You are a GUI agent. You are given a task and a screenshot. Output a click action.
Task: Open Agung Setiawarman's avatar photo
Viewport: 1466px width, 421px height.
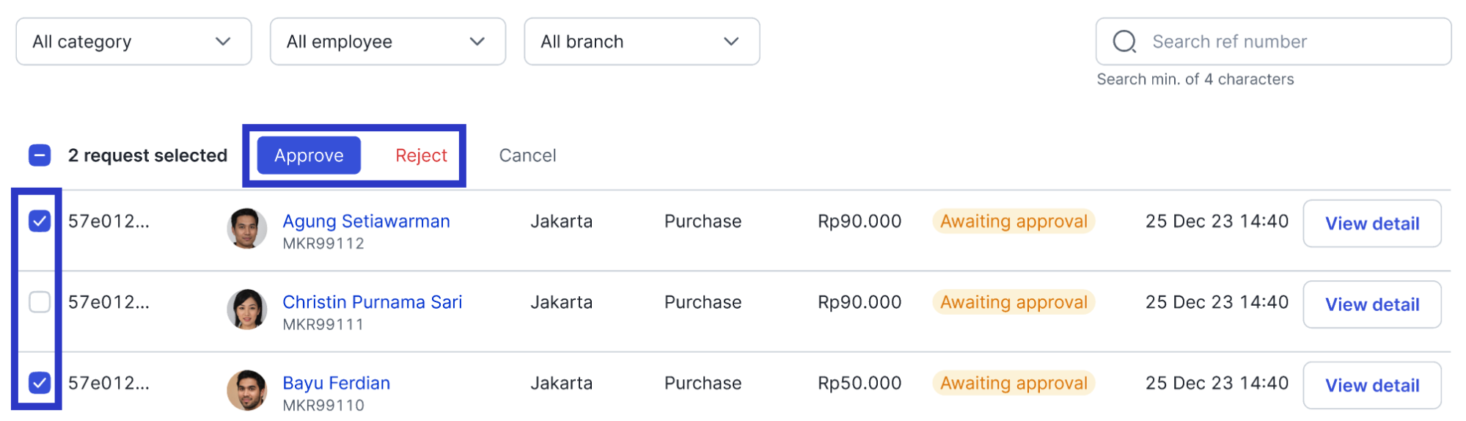[247, 228]
